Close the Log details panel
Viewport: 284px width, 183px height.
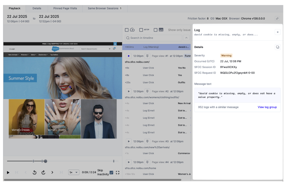coord(277,32)
